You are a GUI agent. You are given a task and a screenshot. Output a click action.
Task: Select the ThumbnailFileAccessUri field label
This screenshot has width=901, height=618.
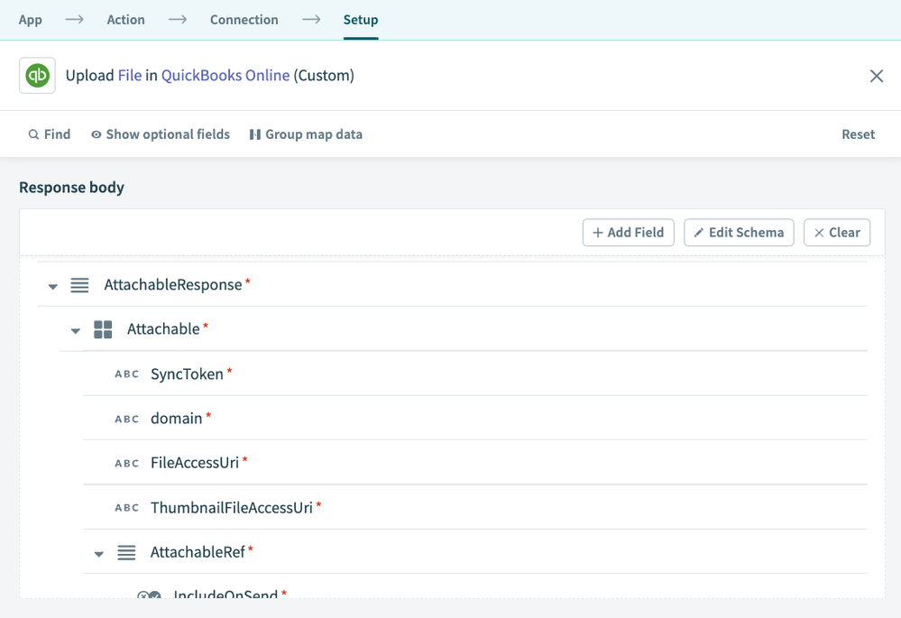click(x=232, y=508)
